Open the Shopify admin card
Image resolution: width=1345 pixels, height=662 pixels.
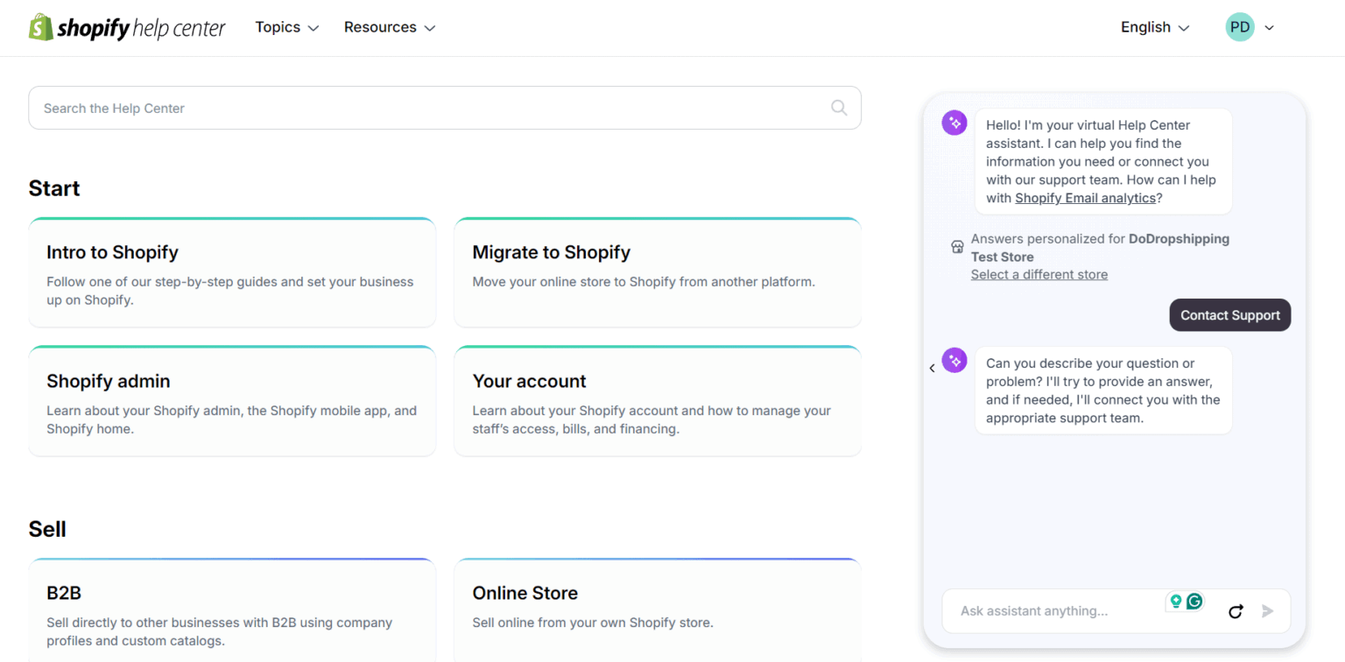pyautogui.click(x=232, y=401)
